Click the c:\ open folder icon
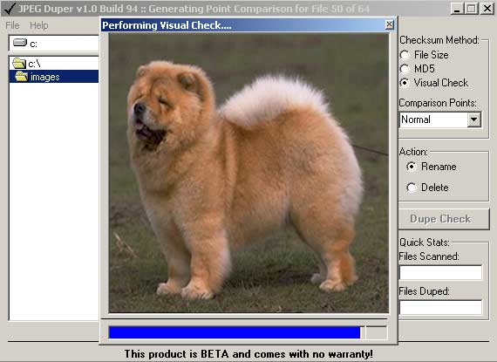The width and height of the screenshot is (497, 362). click(19, 64)
